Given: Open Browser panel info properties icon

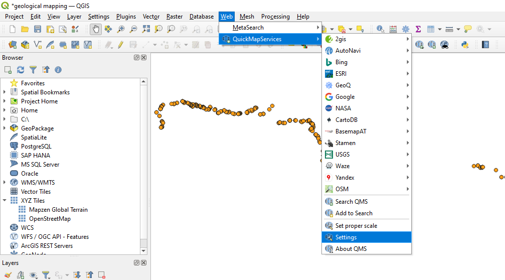Looking at the screenshot, I should (x=58, y=70).
